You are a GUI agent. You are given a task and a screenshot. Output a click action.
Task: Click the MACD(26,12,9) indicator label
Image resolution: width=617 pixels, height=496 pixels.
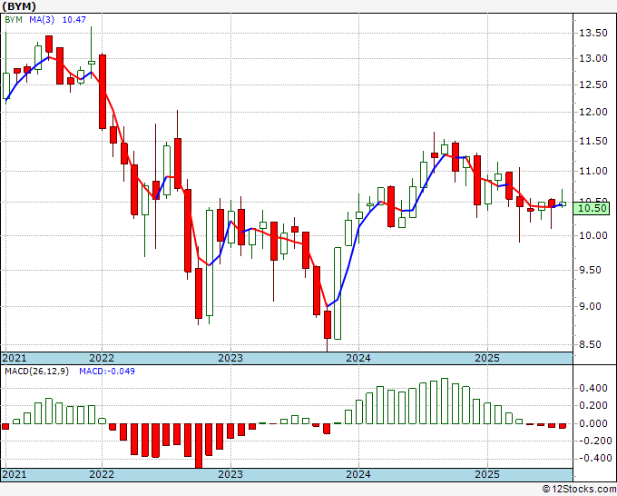(x=36, y=372)
